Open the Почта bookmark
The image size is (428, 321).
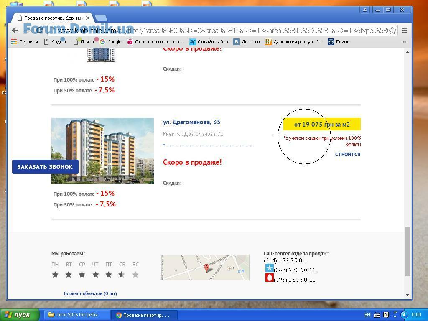click(84, 42)
